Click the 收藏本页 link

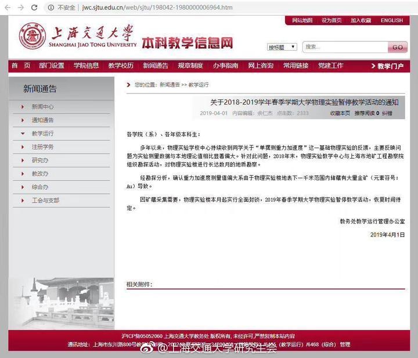point(340,113)
